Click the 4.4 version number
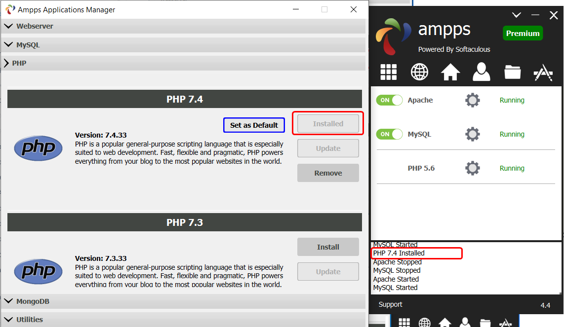The height and width of the screenshot is (327, 564). coord(545,305)
